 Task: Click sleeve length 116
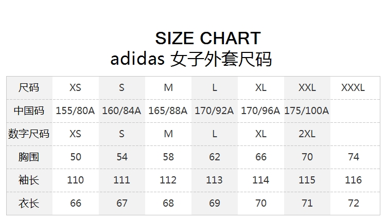[353, 180]
